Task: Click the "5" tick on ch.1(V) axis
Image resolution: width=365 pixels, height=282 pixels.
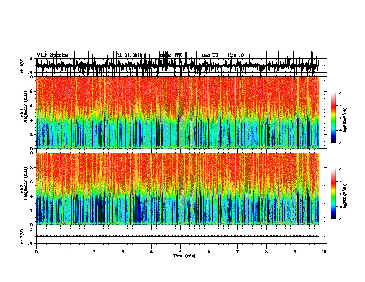Action: click(32, 59)
